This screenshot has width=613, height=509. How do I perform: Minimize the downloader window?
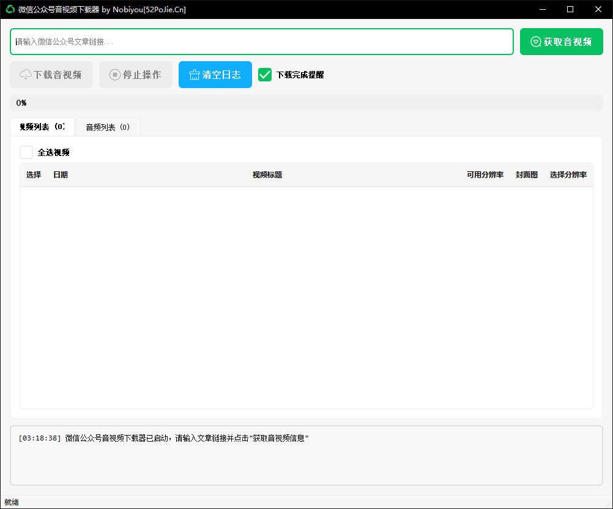point(543,9)
